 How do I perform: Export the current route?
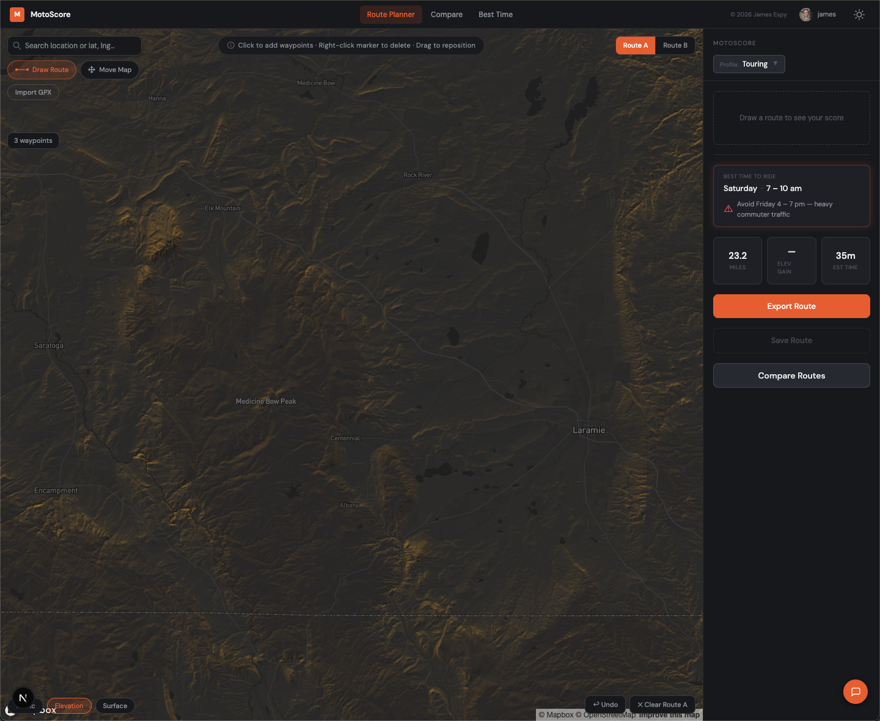pyautogui.click(x=791, y=306)
